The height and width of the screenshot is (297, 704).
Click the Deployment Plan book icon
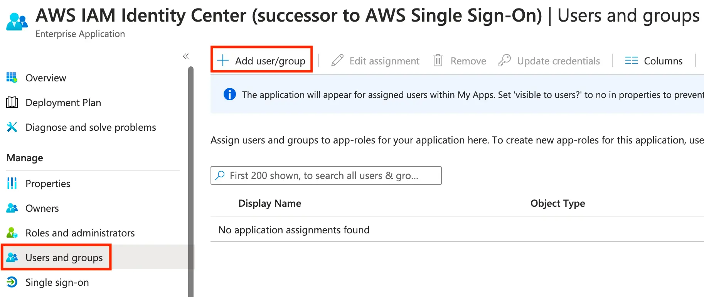tap(12, 103)
